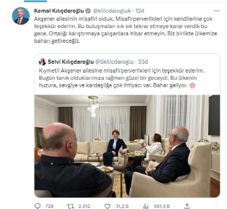Open the three-dot more options menu
227x209 pixels.
pos(217,11)
